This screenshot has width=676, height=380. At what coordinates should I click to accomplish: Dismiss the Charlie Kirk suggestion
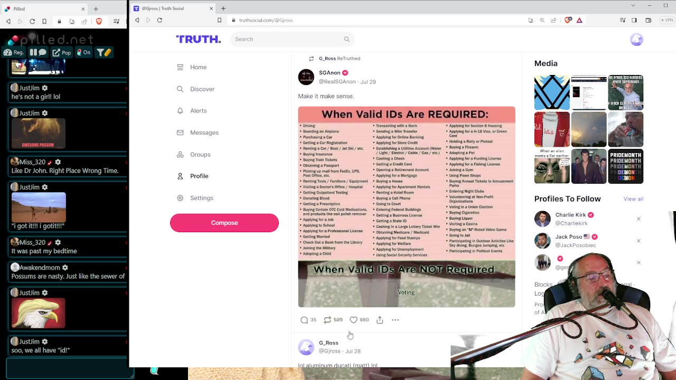pyautogui.click(x=639, y=219)
